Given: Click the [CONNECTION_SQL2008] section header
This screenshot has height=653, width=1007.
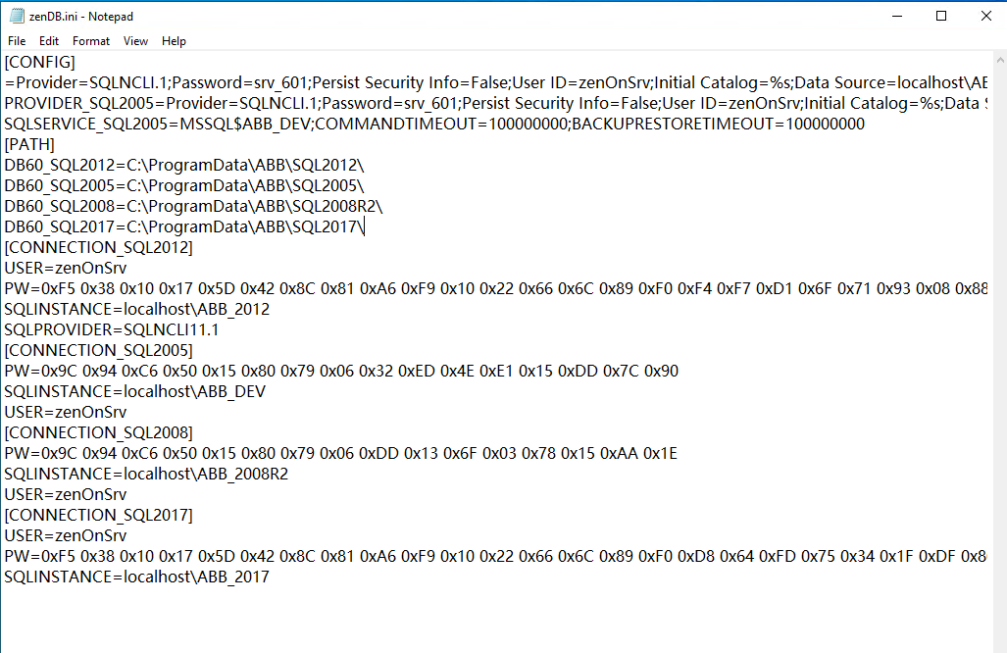Looking at the screenshot, I should pos(98,432).
